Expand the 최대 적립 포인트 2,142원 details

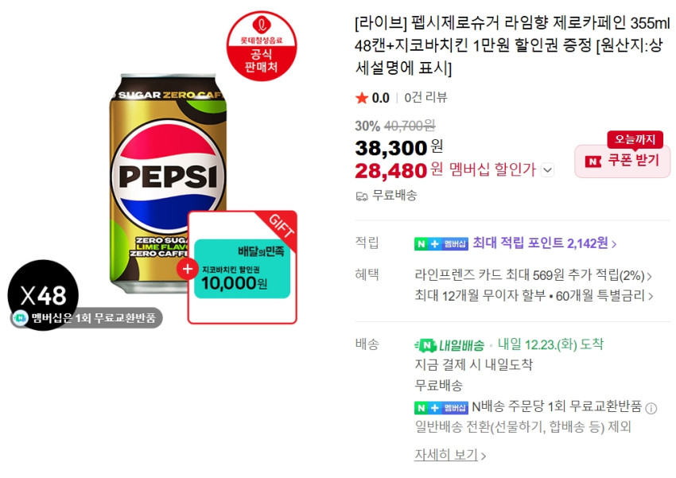tap(544, 243)
